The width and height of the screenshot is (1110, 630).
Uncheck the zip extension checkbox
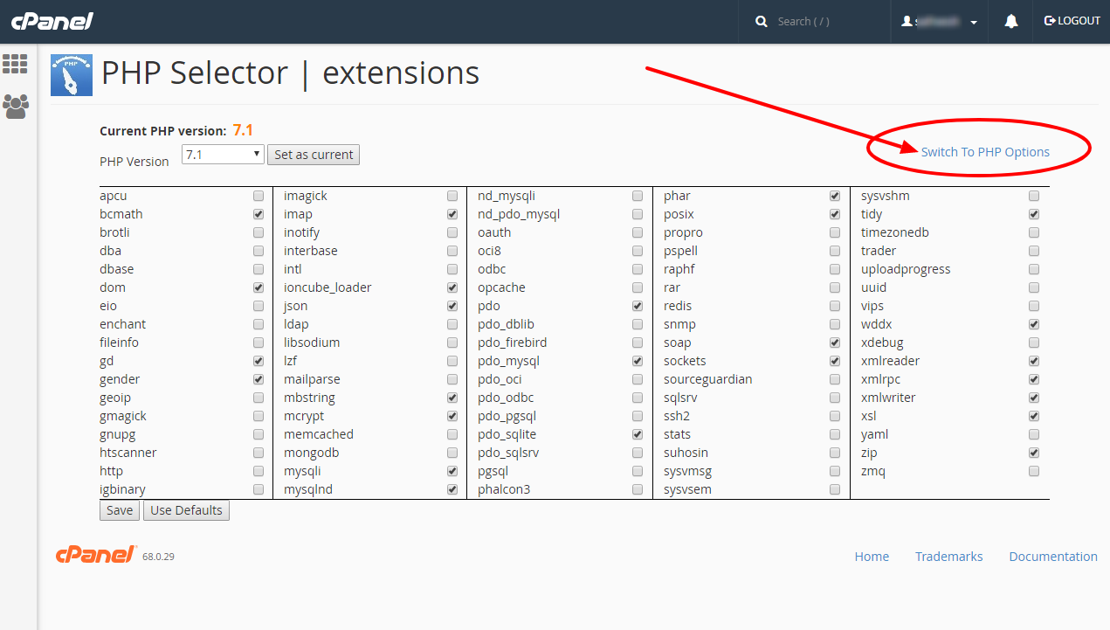click(1034, 453)
